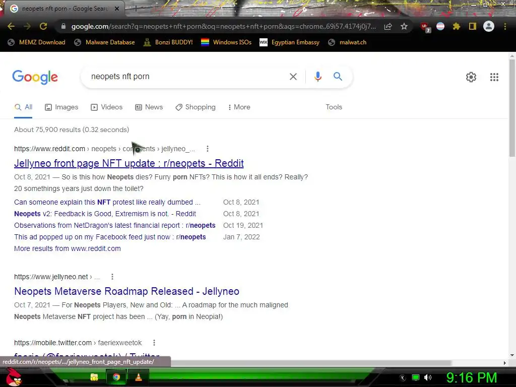This screenshot has height=387, width=516.
Task: Click the browser forward arrow
Action: (27, 26)
